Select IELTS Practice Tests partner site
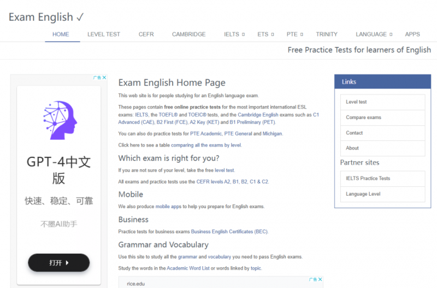The width and height of the screenshot is (437, 288). (383, 179)
